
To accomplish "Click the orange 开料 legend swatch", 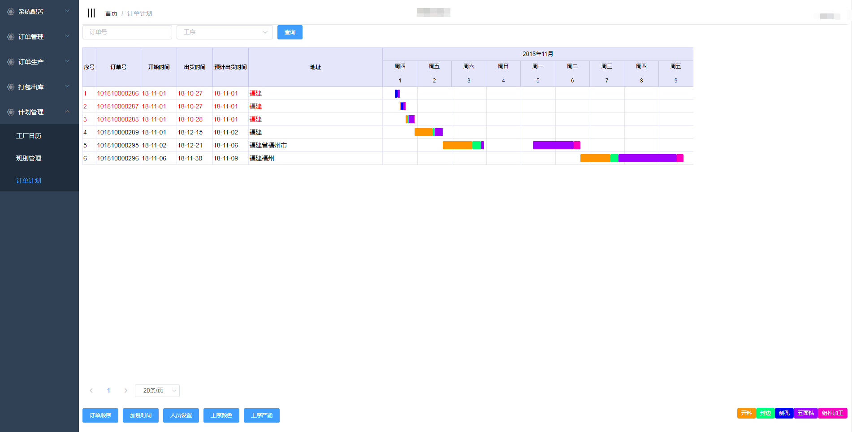I will click(746, 413).
